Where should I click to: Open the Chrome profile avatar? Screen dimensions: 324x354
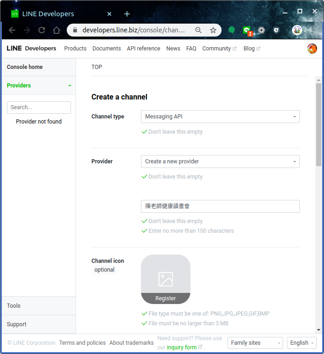coord(297,30)
